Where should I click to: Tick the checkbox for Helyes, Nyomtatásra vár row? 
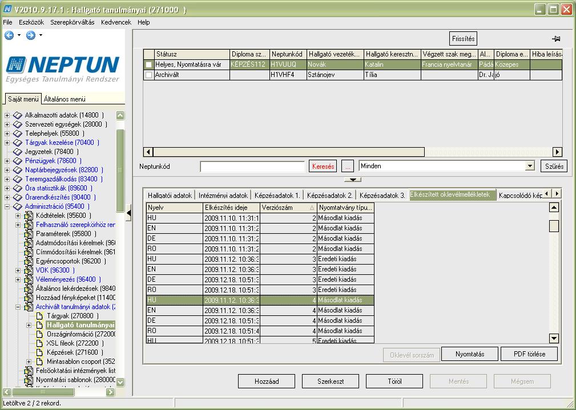(x=149, y=64)
